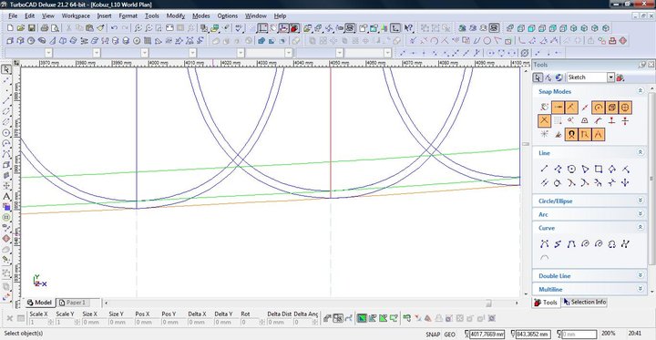Open the Selection Info panel tab

[585, 302]
